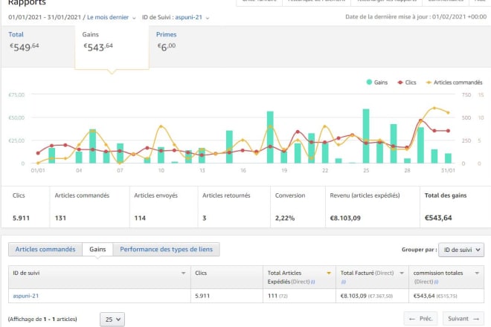This screenshot has width=491, height=327.
Task: Click the sort arrow in ID de suivi header
Action: click(x=184, y=273)
